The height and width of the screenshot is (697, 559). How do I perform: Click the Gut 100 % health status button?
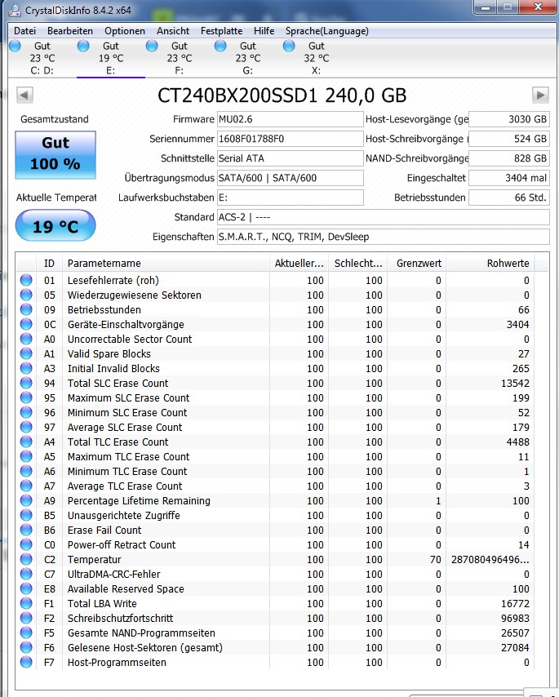[x=55, y=155]
